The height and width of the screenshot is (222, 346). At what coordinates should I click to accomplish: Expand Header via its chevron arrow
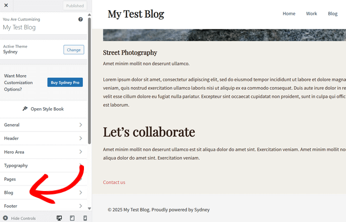click(81, 138)
